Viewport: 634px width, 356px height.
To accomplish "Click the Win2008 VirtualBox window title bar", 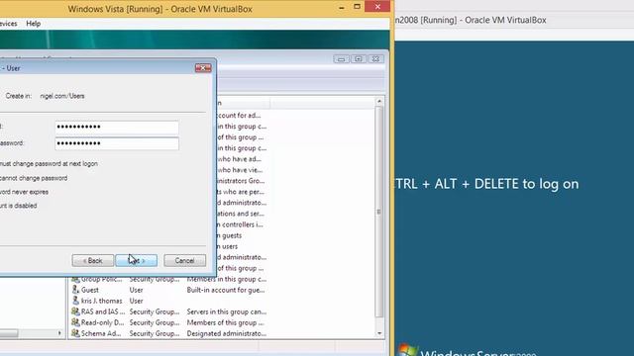I will point(513,20).
